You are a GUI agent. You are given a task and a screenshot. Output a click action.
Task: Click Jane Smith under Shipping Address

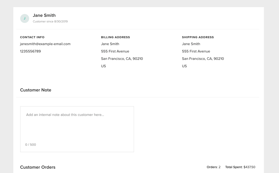tap(191, 44)
